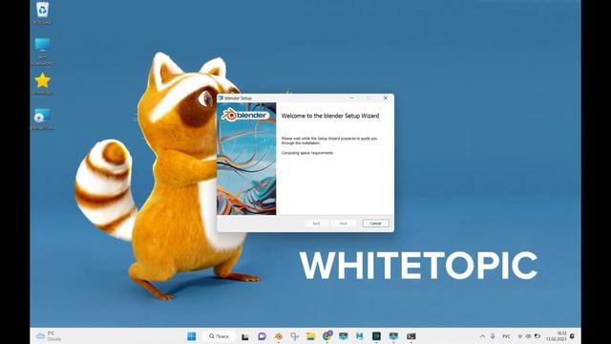Image resolution: width=611 pixels, height=344 pixels.
Task: Open the Wi-Fi network tray icon
Action: (x=519, y=336)
